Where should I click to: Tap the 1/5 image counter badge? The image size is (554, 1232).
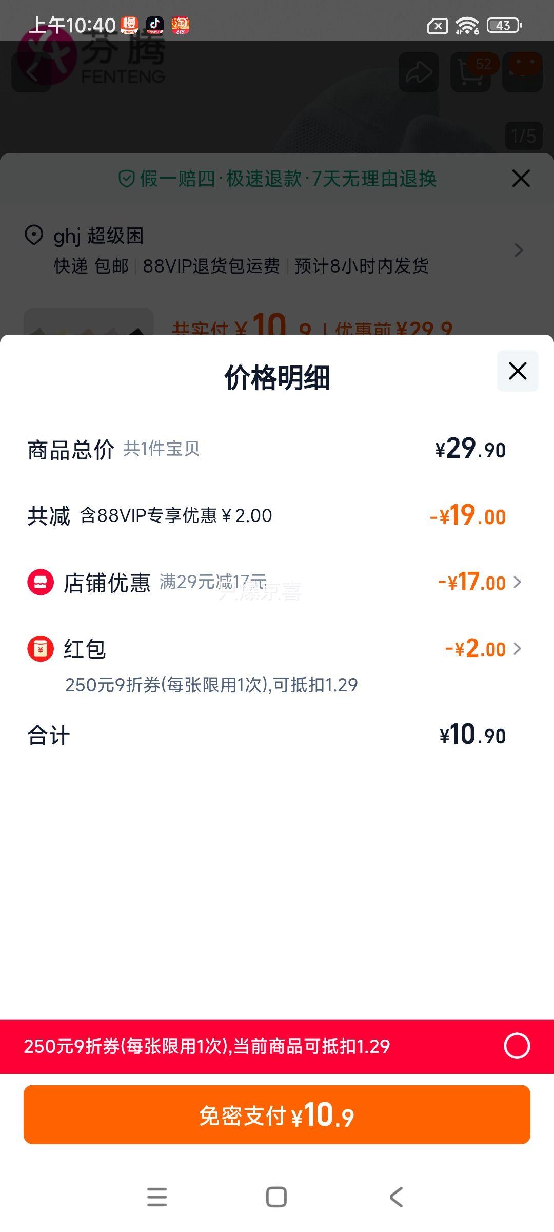(x=524, y=136)
